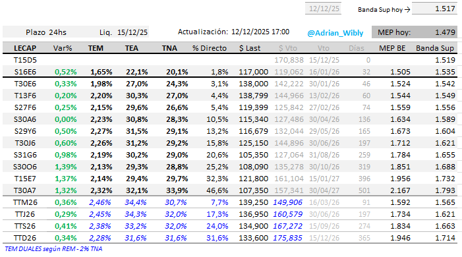Click the T13F6 ticker cell

coord(25,96)
